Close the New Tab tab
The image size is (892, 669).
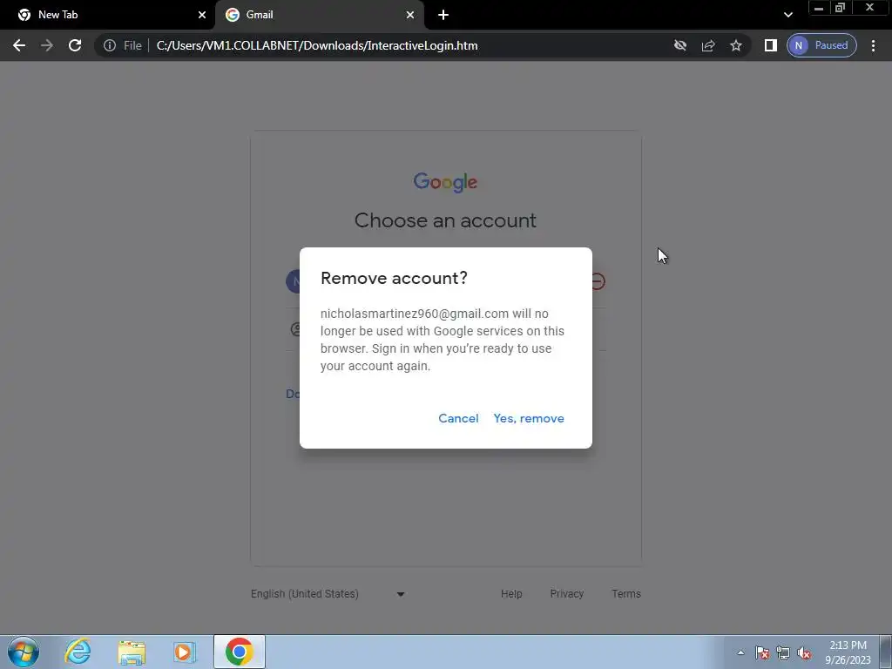[x=202, y=15]
